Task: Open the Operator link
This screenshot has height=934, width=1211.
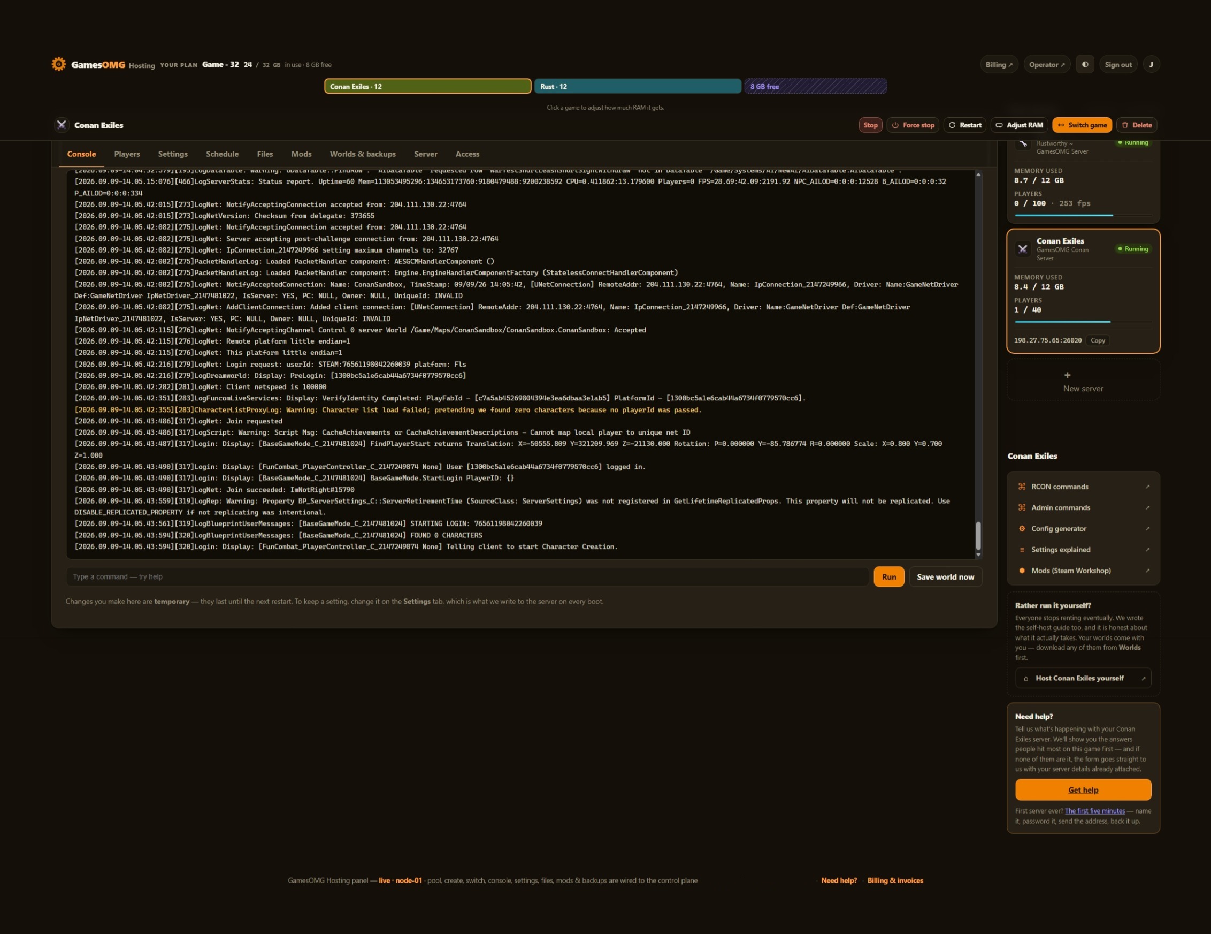Action: pyautogui.click(x=1047, y=64)
